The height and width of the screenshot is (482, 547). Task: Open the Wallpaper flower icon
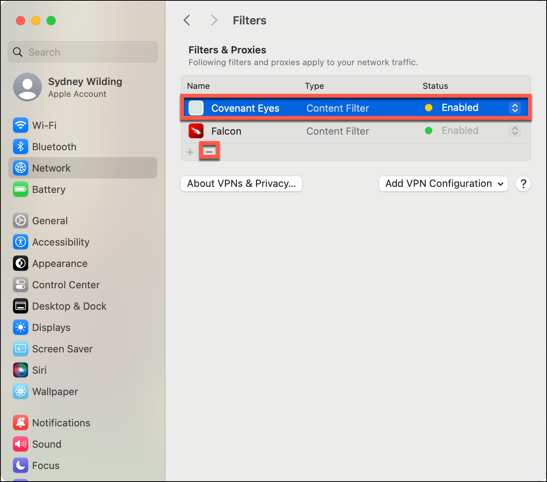pyautogui.click(x=21, y=391)
